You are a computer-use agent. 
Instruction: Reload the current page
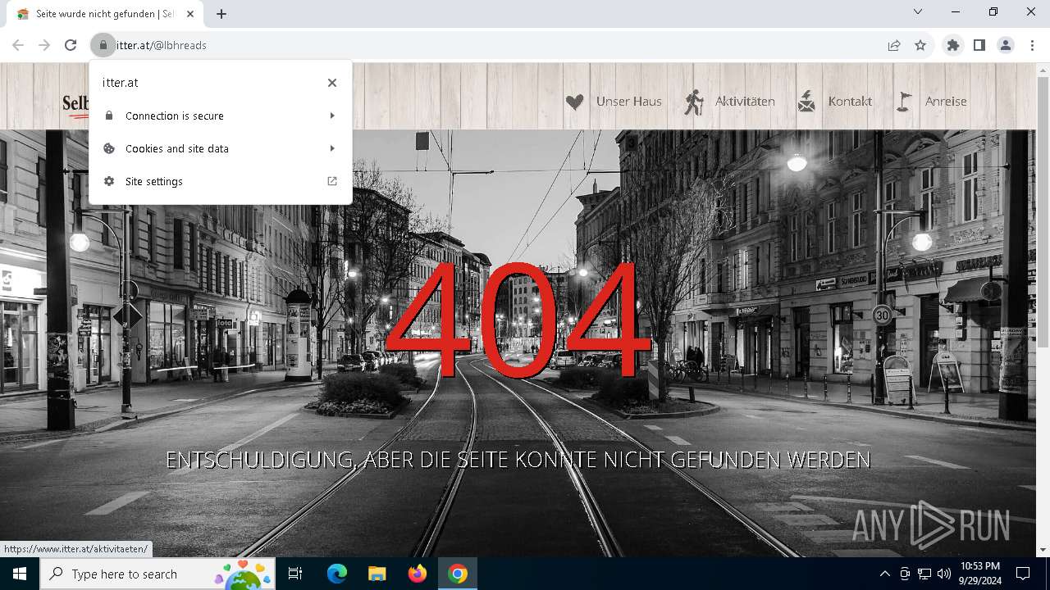(71, 45)
